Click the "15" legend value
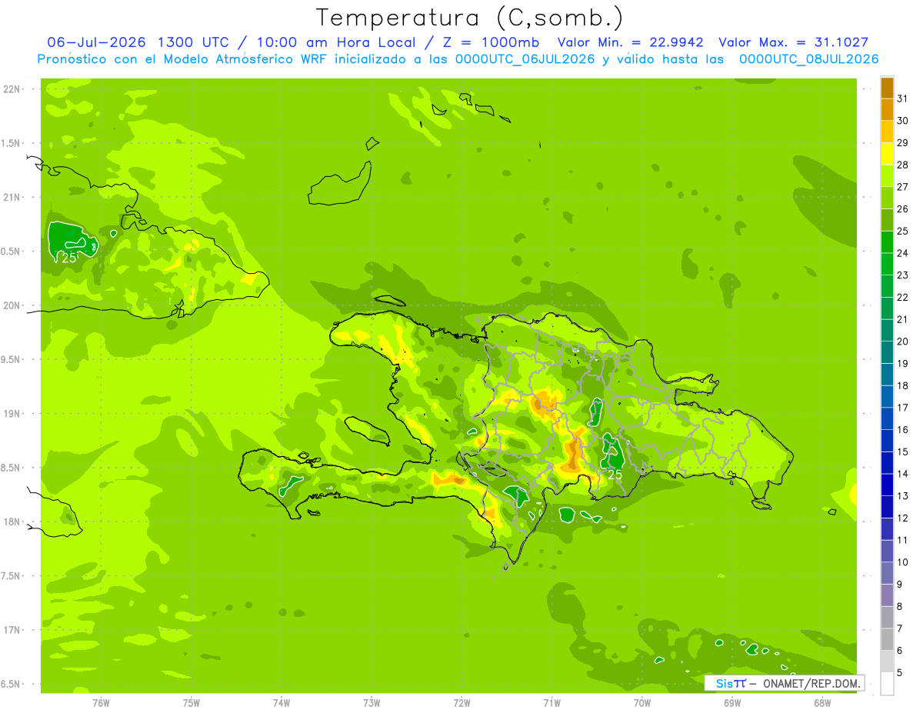Image resolution: width=923 pixels, height=713 pixels. (903, 451)
